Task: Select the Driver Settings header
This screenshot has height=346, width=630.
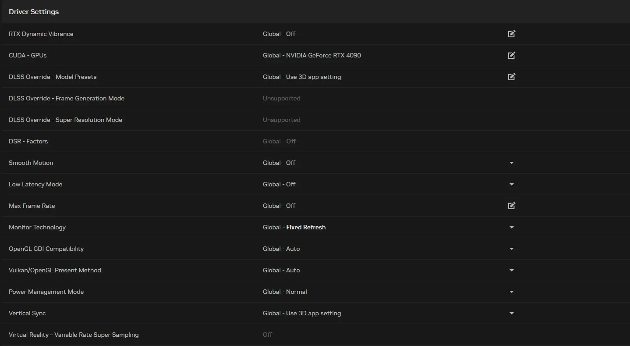Action: (34, 12)
